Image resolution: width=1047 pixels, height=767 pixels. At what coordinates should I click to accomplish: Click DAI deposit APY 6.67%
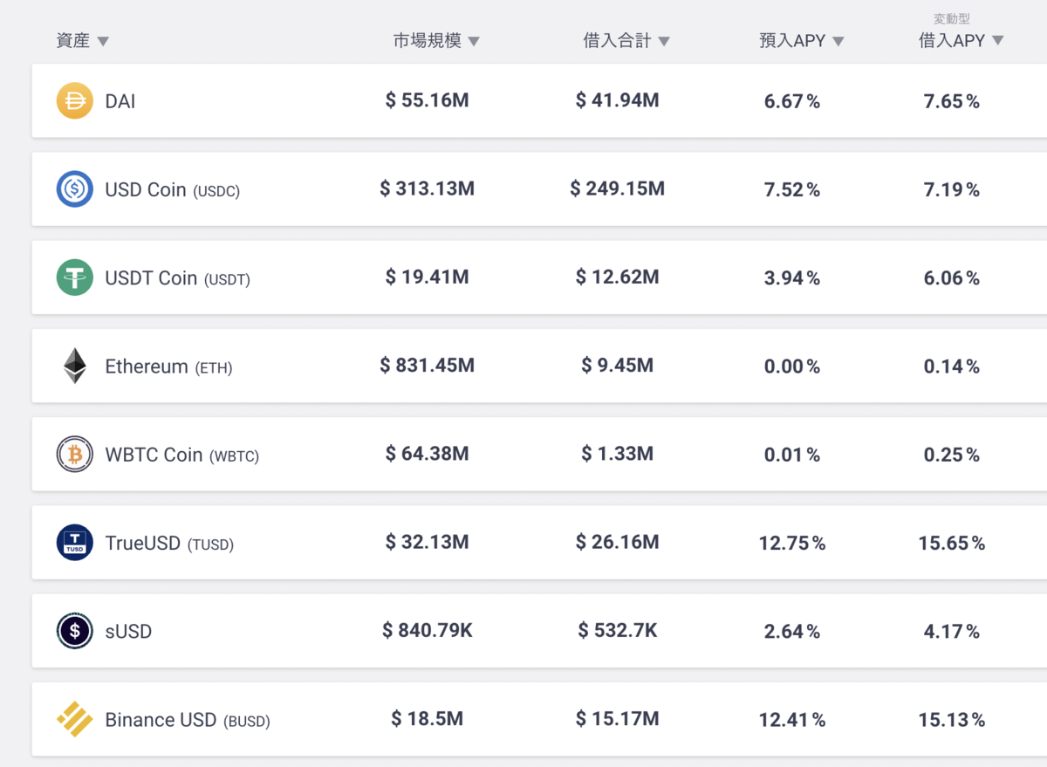[792, 101]
